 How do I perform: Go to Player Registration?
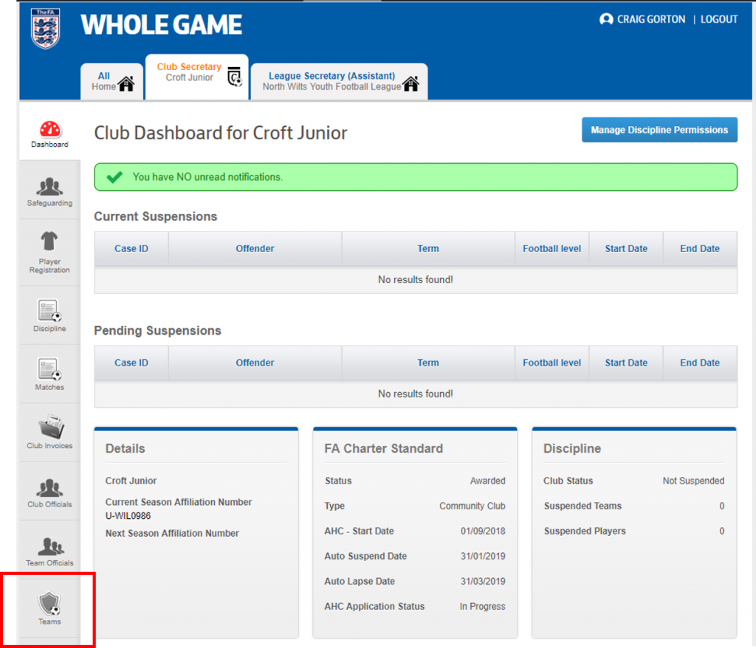pyautogui.click(x=49, y=252)
